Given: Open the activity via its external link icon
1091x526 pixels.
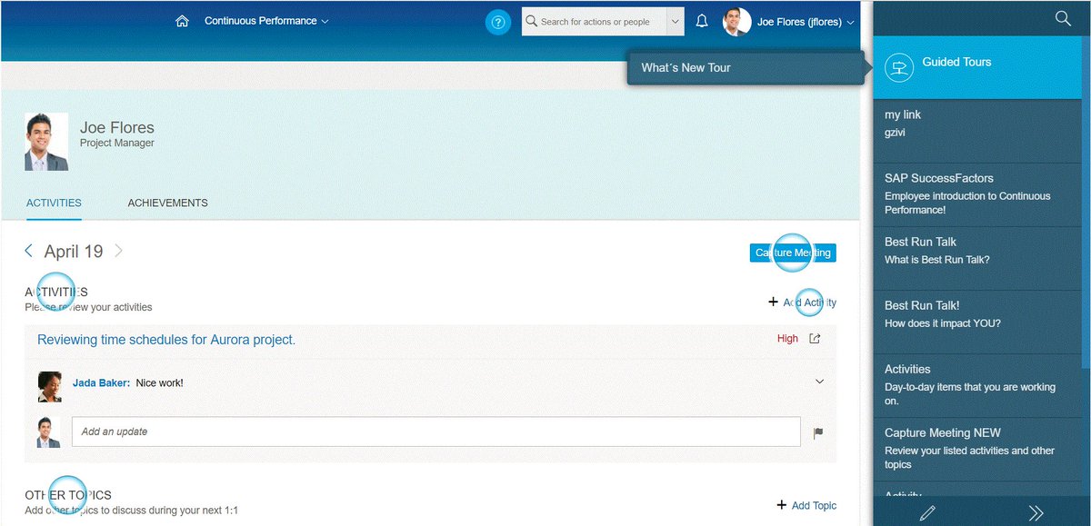Looking at the screenshot, I should coord(814,338).
